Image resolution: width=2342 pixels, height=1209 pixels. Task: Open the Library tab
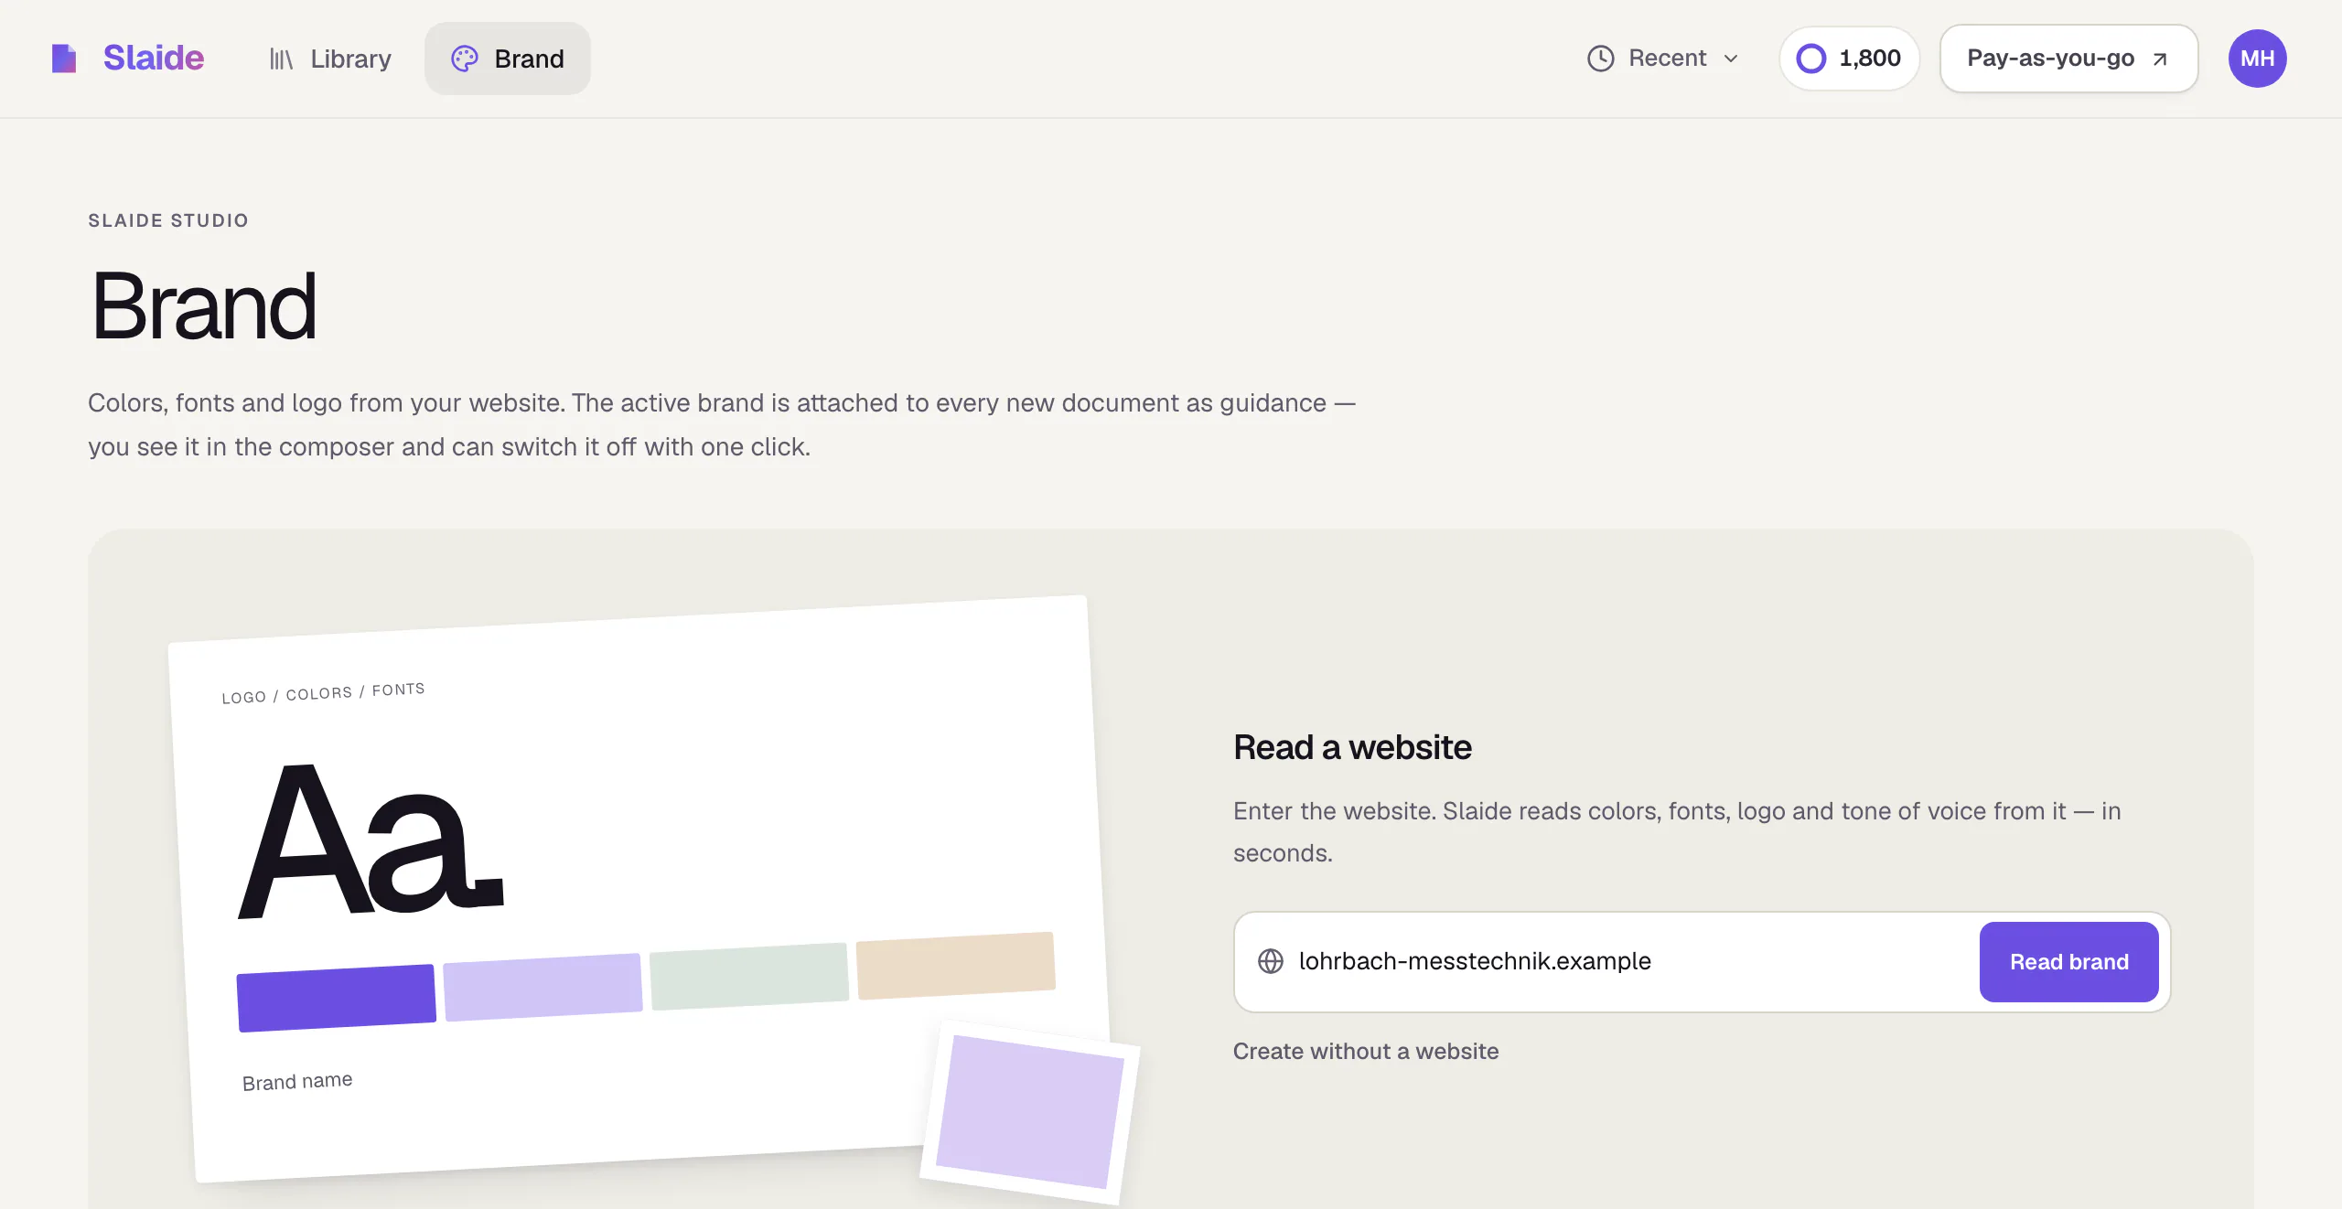click(330, 59)
